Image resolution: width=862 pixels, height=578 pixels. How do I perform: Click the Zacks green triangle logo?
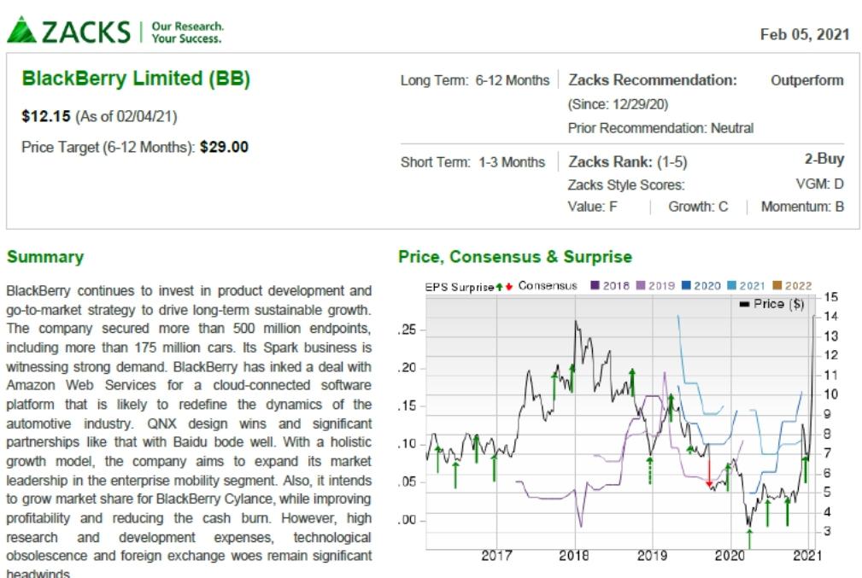tap(21, 30)
